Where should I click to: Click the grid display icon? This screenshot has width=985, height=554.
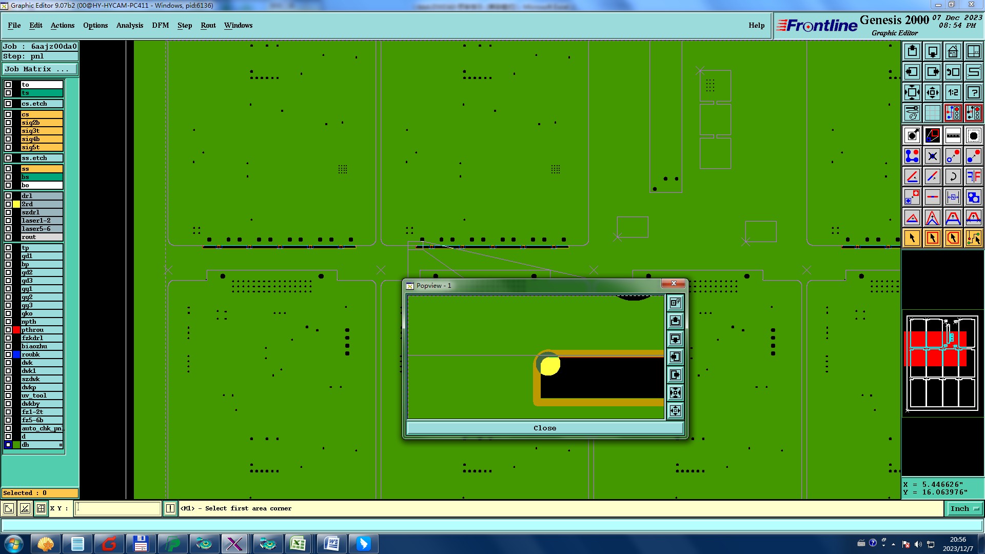click(x=932, y=113)
